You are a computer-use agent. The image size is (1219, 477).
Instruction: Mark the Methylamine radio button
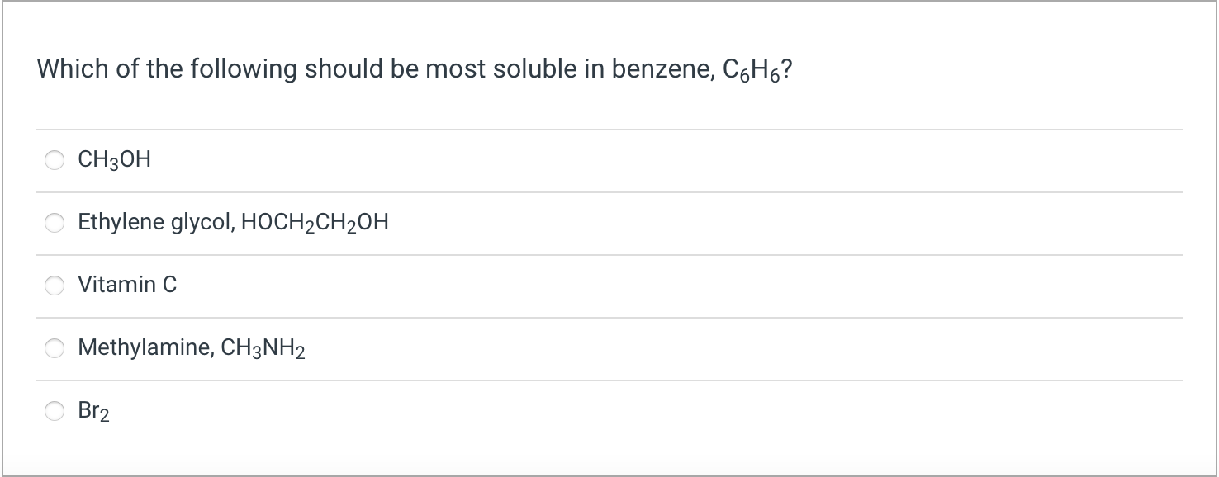(55, 348)
